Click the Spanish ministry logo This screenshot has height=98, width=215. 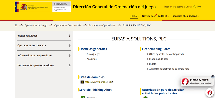point(43,7)
